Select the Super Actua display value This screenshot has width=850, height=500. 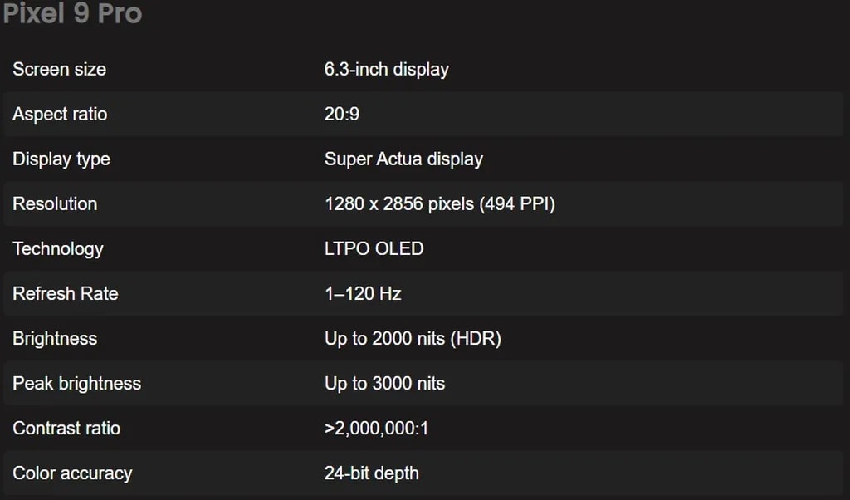click(x=403, y=159)
